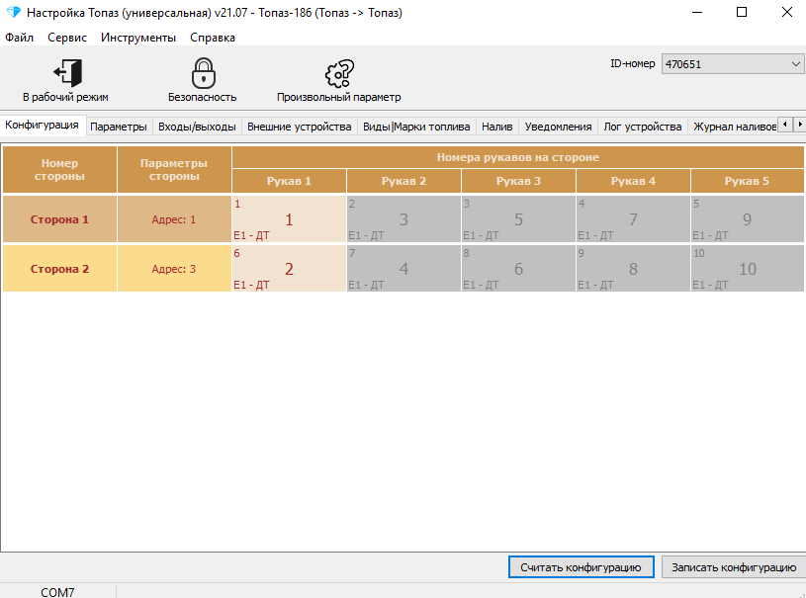
Task: Click the Топаз diamond app icon
Action: pos(14,12)
